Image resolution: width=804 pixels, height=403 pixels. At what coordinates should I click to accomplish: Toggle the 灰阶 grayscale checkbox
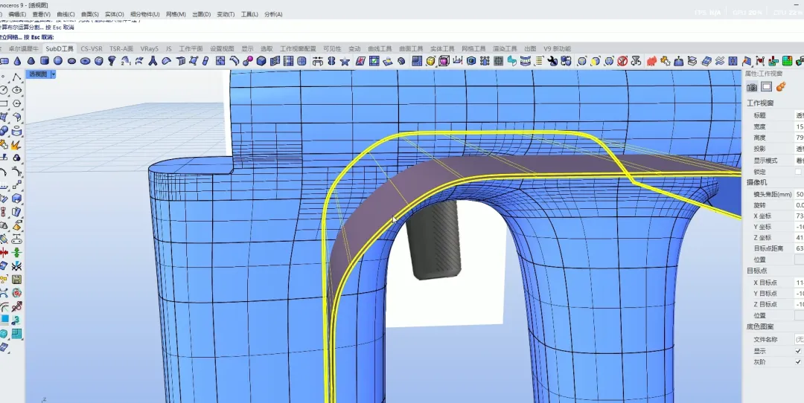click(799, 361)
